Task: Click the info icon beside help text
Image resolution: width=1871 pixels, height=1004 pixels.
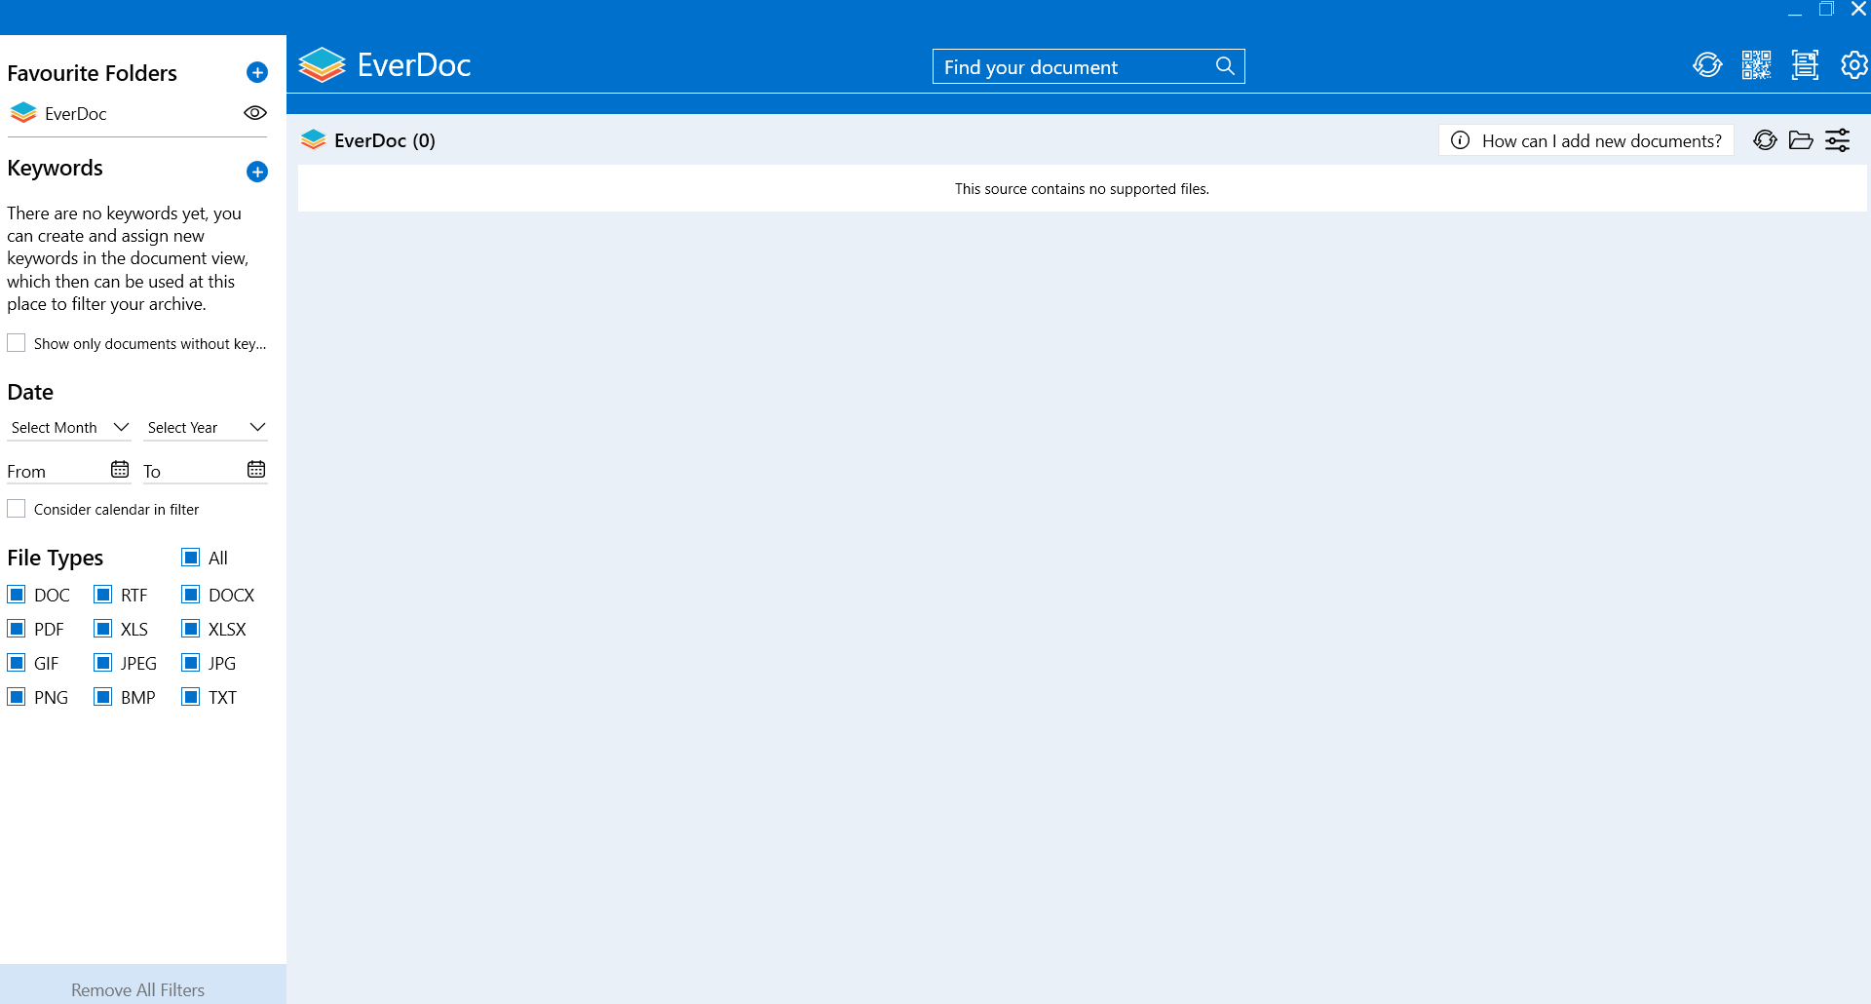Action: tap(1460, 140)
